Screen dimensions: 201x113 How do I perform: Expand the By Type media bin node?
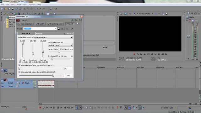point(5,22)
